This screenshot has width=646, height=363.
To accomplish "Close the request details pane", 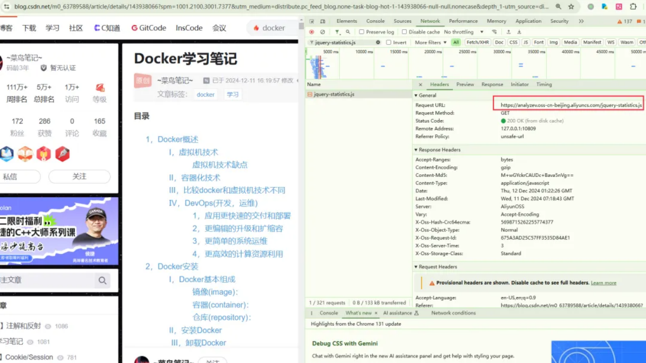I will point(420,84).
